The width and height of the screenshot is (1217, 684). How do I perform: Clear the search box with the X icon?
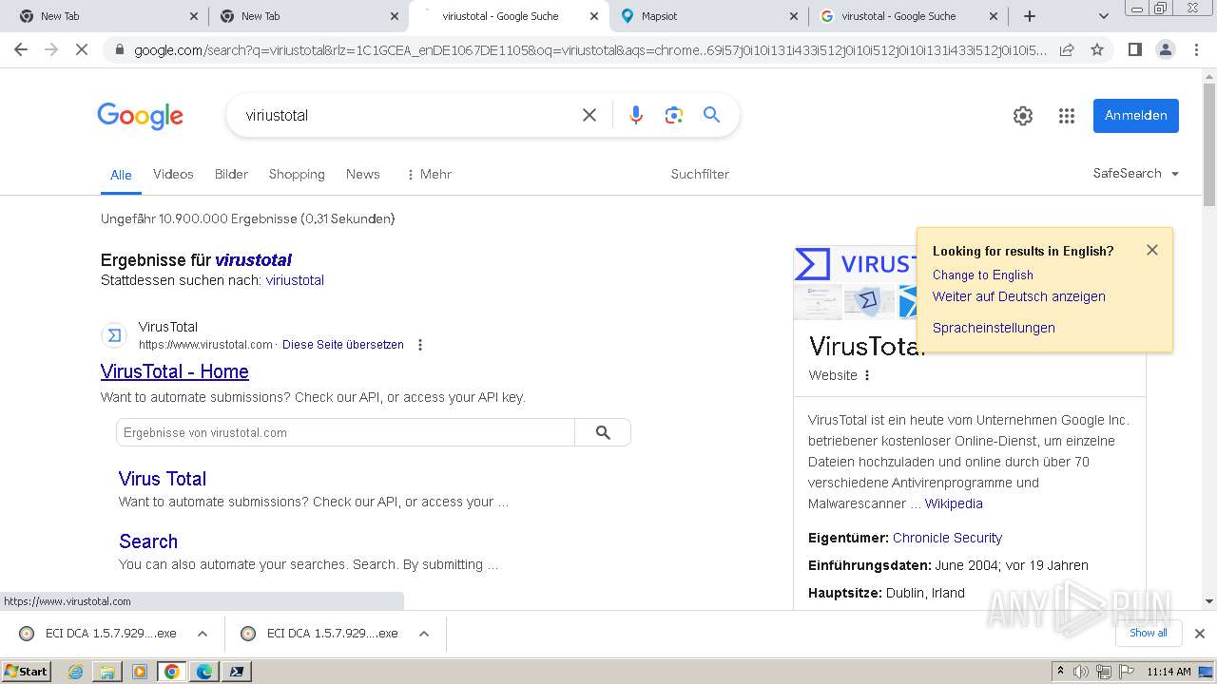coord(589,115)
